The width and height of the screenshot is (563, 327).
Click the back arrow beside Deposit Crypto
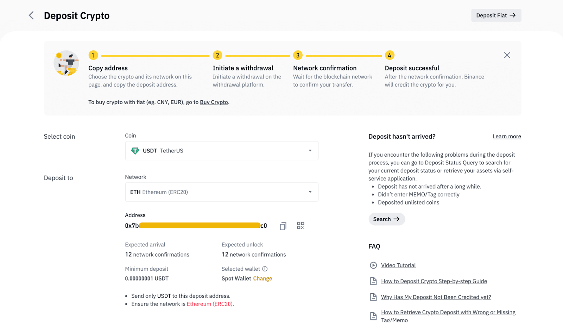[x=31, y=15]
